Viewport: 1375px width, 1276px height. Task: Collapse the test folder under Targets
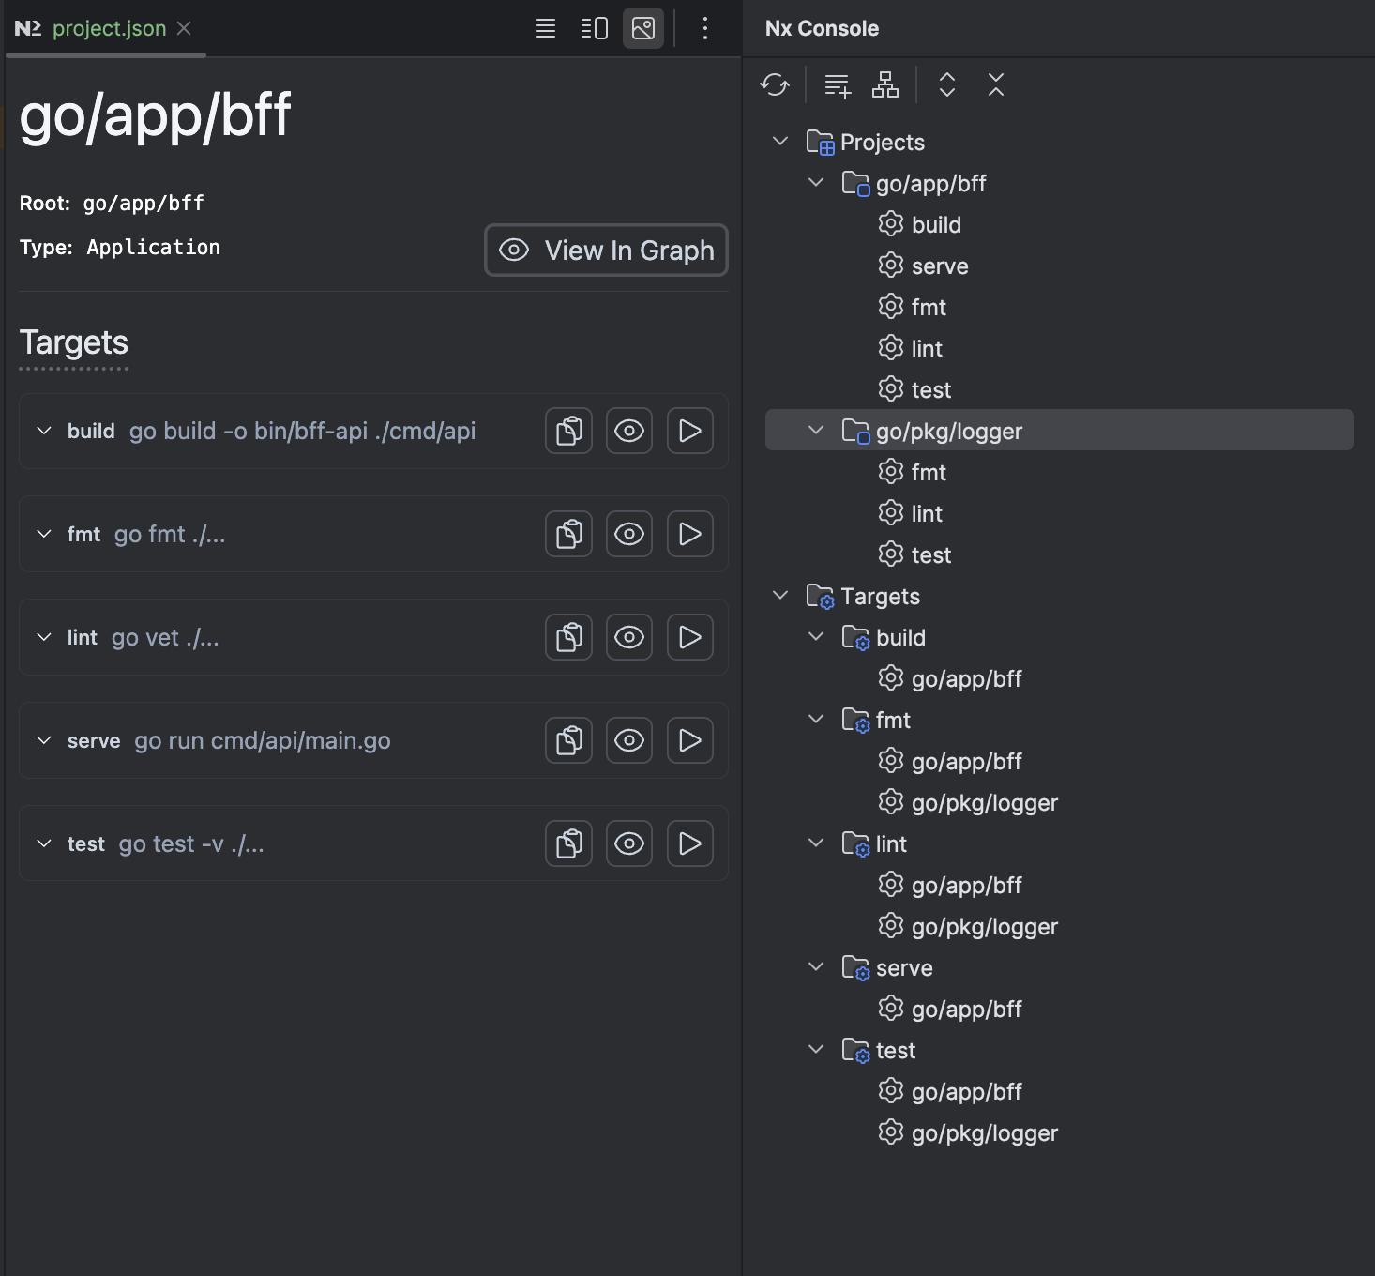816,1050
